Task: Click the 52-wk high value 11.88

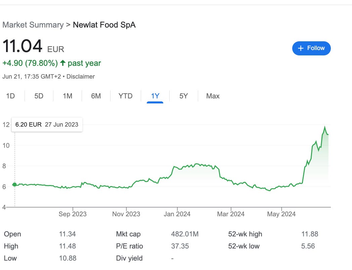Action: 310,234
